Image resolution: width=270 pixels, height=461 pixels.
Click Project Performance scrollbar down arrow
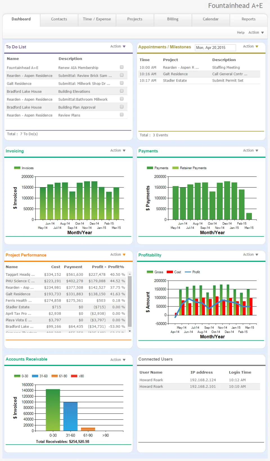click(130, 331)
